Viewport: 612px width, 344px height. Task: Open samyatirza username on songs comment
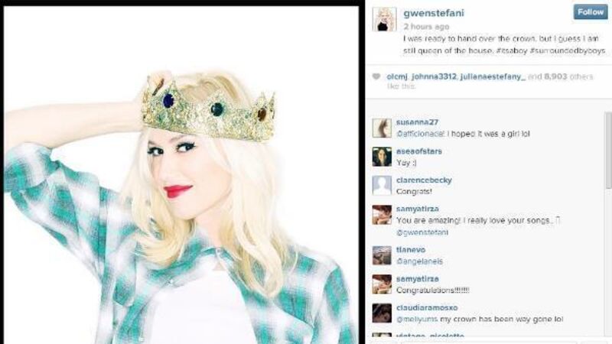pos(417,209)
